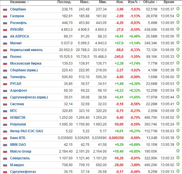Image resolution: width=182 pixels, height=174 pixels.
Task: Open the Система stock link
Action: click(17, 104)
